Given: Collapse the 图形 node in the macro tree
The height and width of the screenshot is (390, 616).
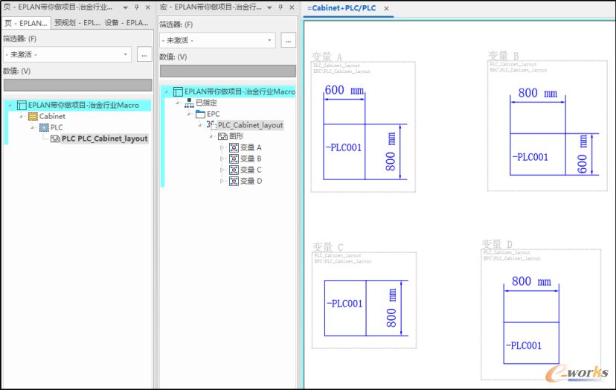Looking at the screenshot, I should [x=211, y=136].
